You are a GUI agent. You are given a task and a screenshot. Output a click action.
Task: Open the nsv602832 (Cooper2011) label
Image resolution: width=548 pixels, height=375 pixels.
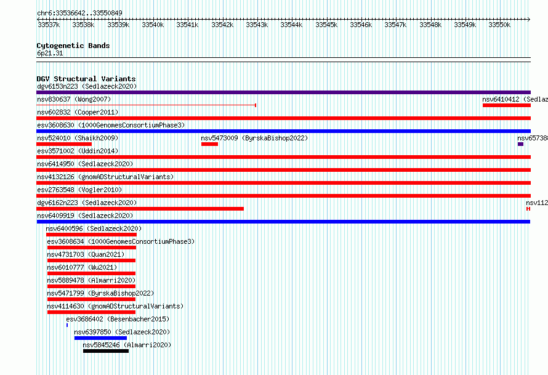tap(78, 112)
